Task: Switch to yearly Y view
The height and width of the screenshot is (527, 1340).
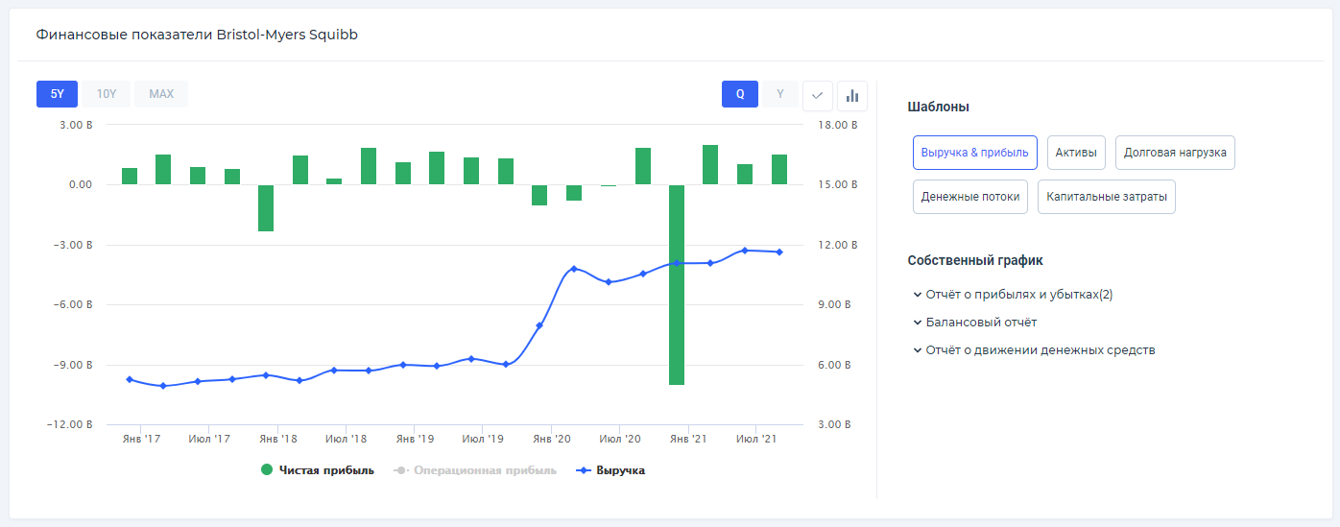Action: (x=780, y=94)
